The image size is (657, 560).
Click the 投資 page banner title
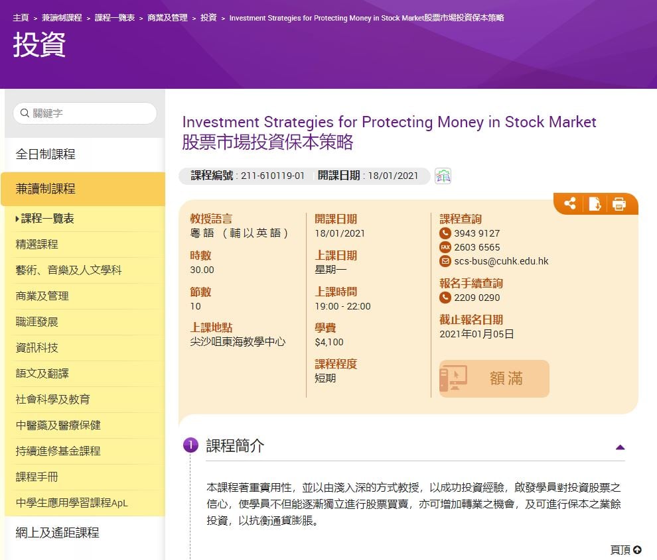click(x=39, y=45)
